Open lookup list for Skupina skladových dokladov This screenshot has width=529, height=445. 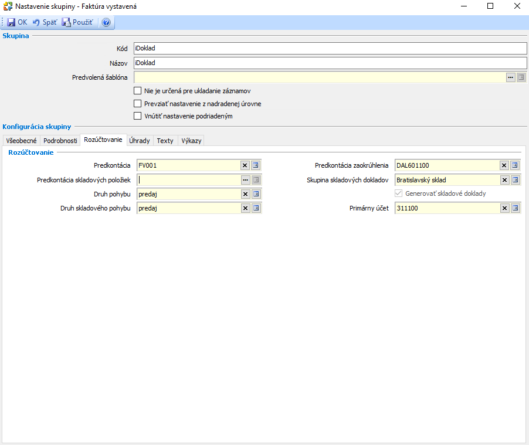[515, 180]
